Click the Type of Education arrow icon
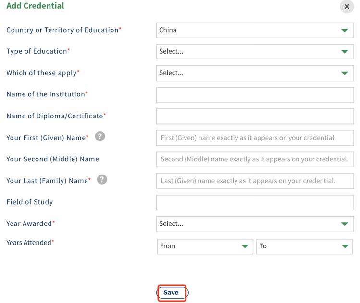Image resolution: width=360 pixels, height=303 pixels. [345, 52]
